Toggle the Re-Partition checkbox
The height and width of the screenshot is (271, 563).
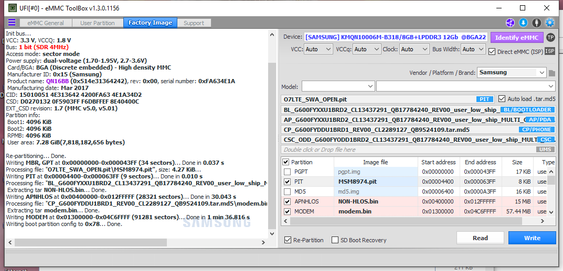288,240
